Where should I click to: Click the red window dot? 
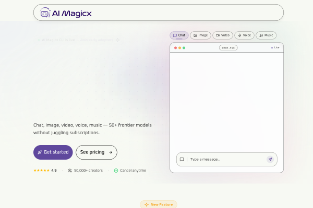click(175, 48)
